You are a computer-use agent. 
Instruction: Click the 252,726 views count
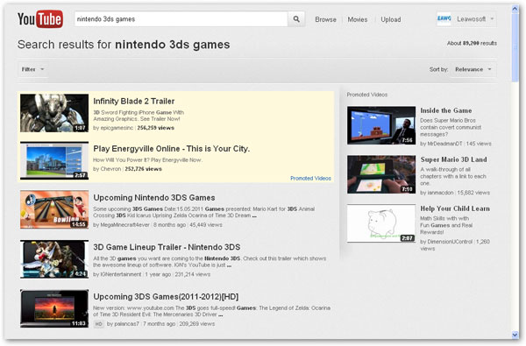[x=143, y=169]
